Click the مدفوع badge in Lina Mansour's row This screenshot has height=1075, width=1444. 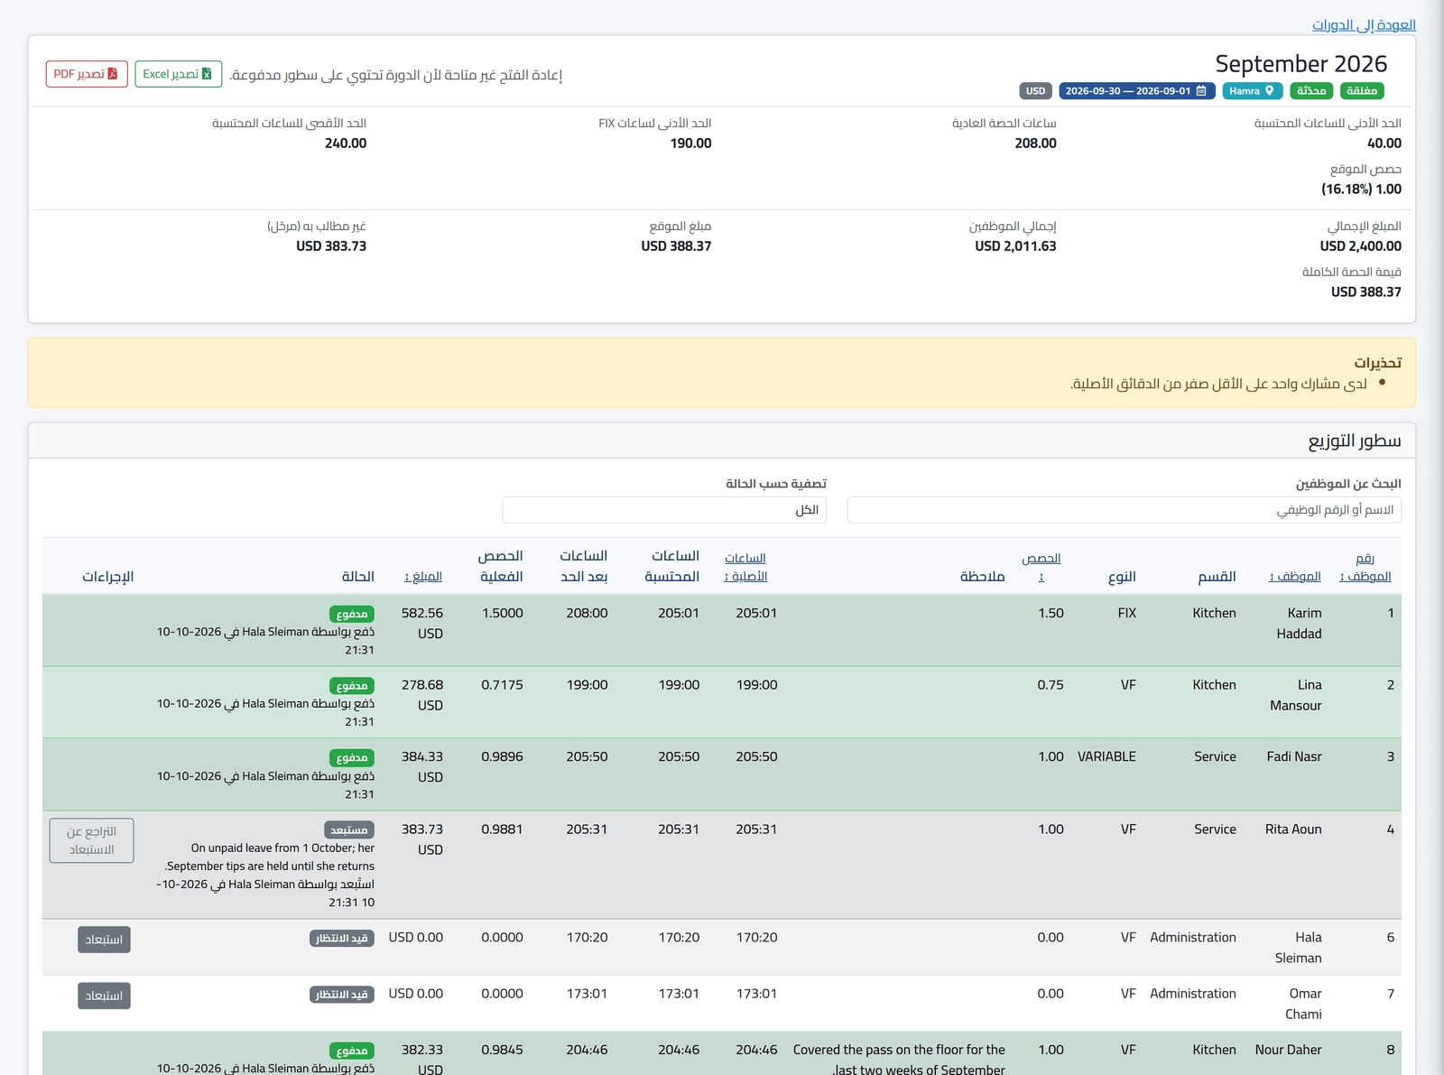pos(352,686)
